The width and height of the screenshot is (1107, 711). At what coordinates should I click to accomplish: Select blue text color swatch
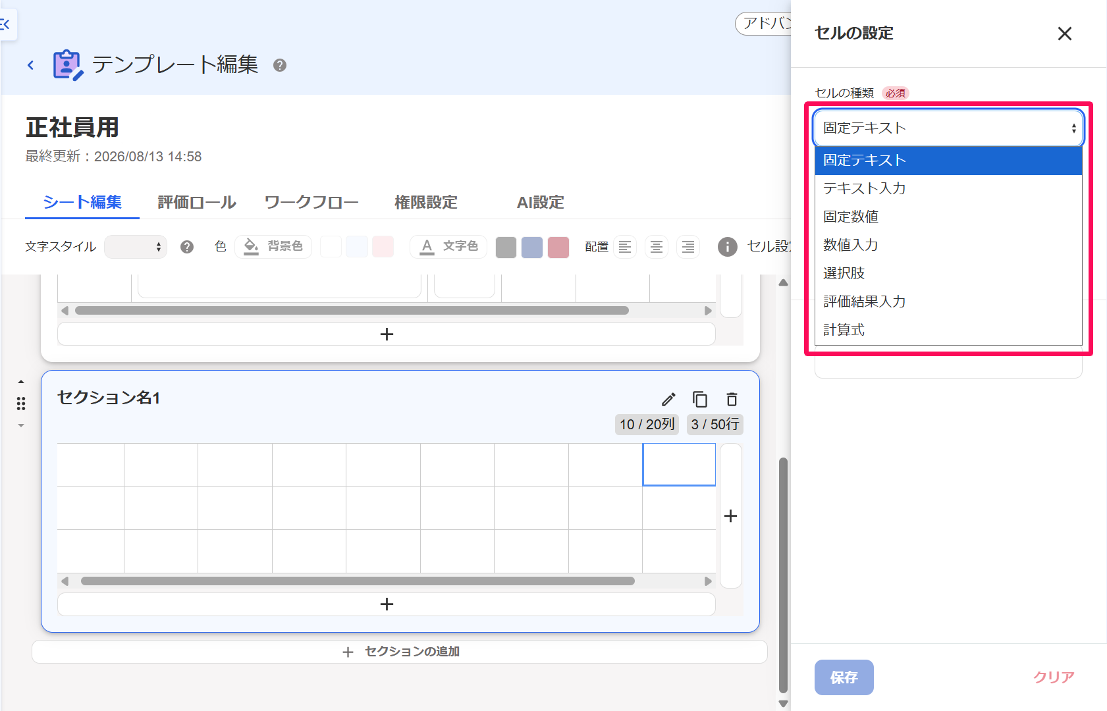532,248
